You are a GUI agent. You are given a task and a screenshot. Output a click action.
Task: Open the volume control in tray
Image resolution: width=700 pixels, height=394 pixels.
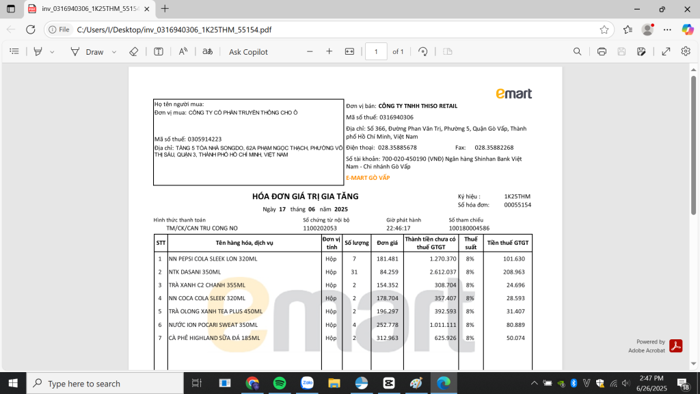[x=626, y=383]
